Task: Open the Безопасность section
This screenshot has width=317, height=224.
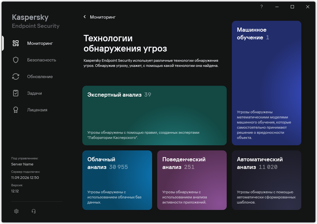Action: [42, 60]
